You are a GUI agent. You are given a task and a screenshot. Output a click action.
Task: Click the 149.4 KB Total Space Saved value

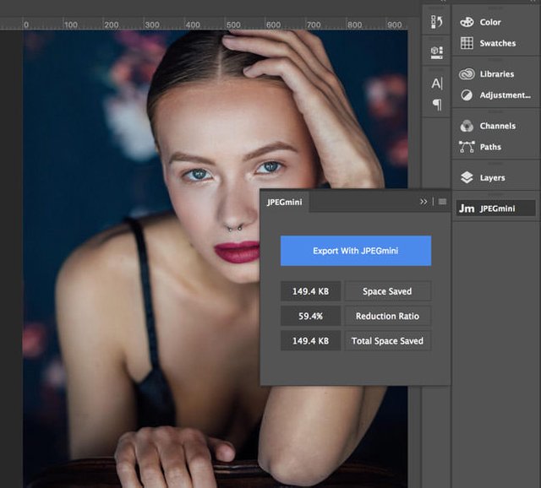point(310,341)
